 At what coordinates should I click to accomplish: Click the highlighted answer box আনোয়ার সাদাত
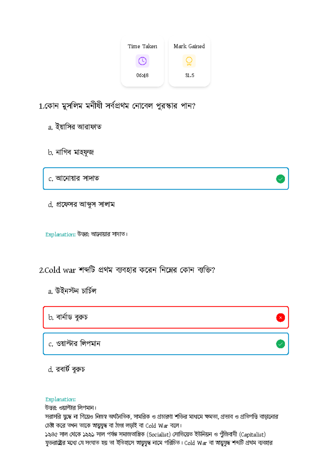point(165,179)
